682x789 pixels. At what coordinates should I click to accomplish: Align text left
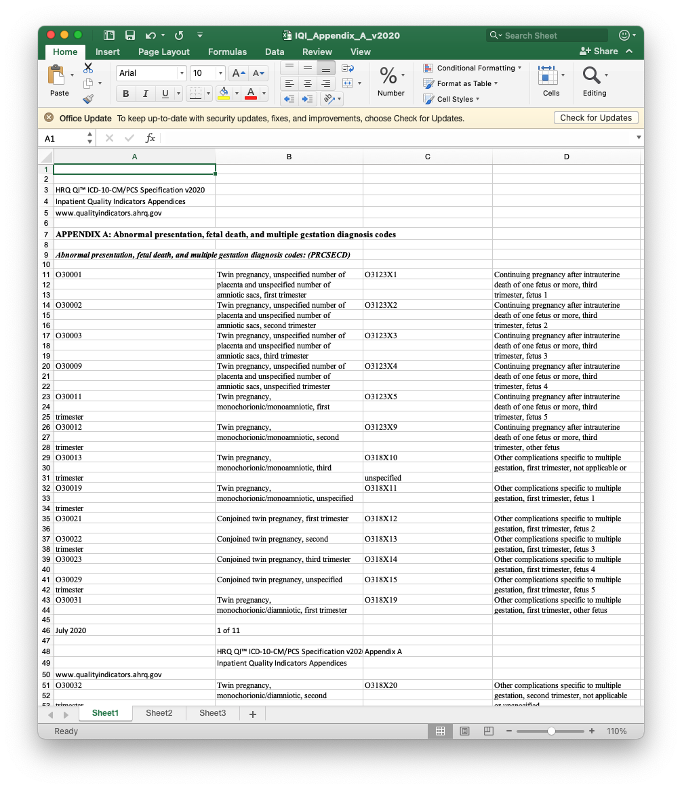click(x=289, y=83)
